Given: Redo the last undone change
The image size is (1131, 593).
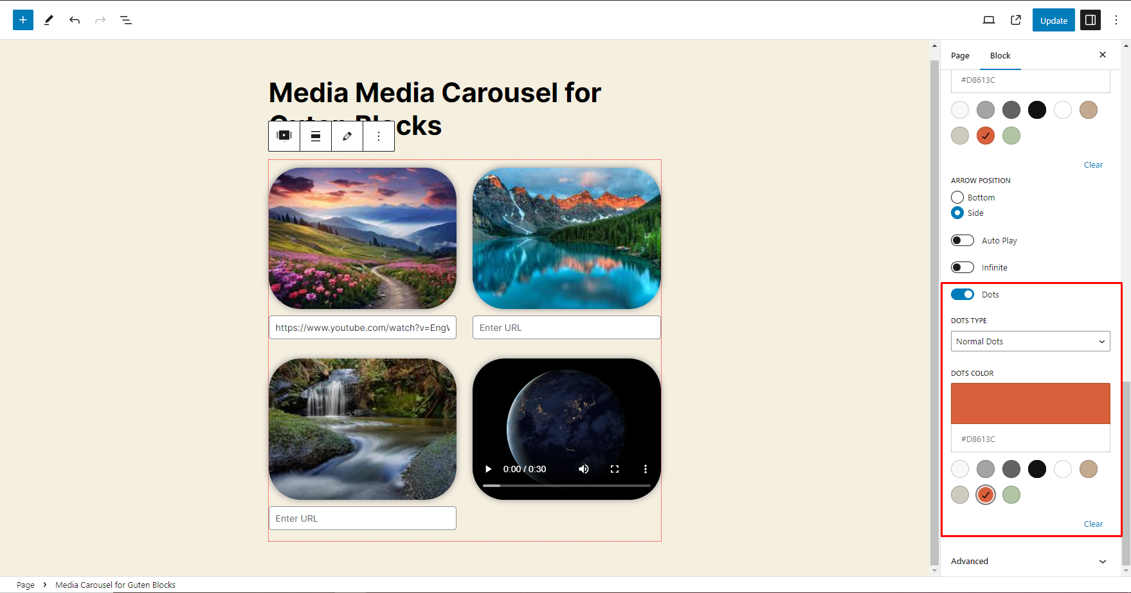Looking at the screenshot, I should 100,20.
